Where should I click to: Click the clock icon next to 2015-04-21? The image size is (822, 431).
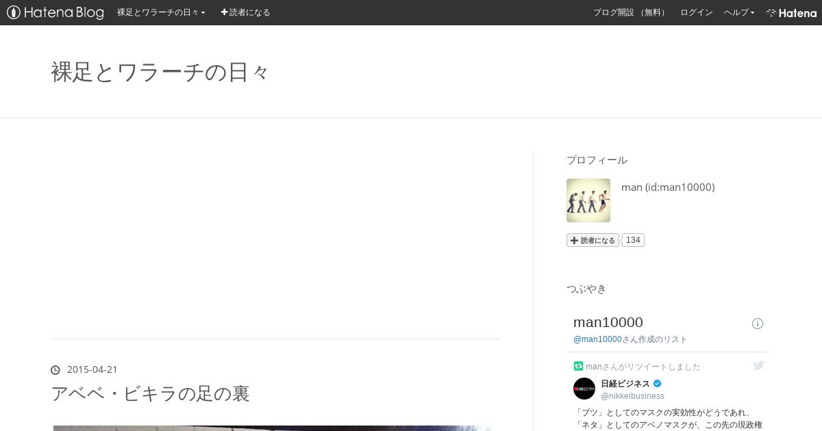pyautogui.click(x=55, y=370)
